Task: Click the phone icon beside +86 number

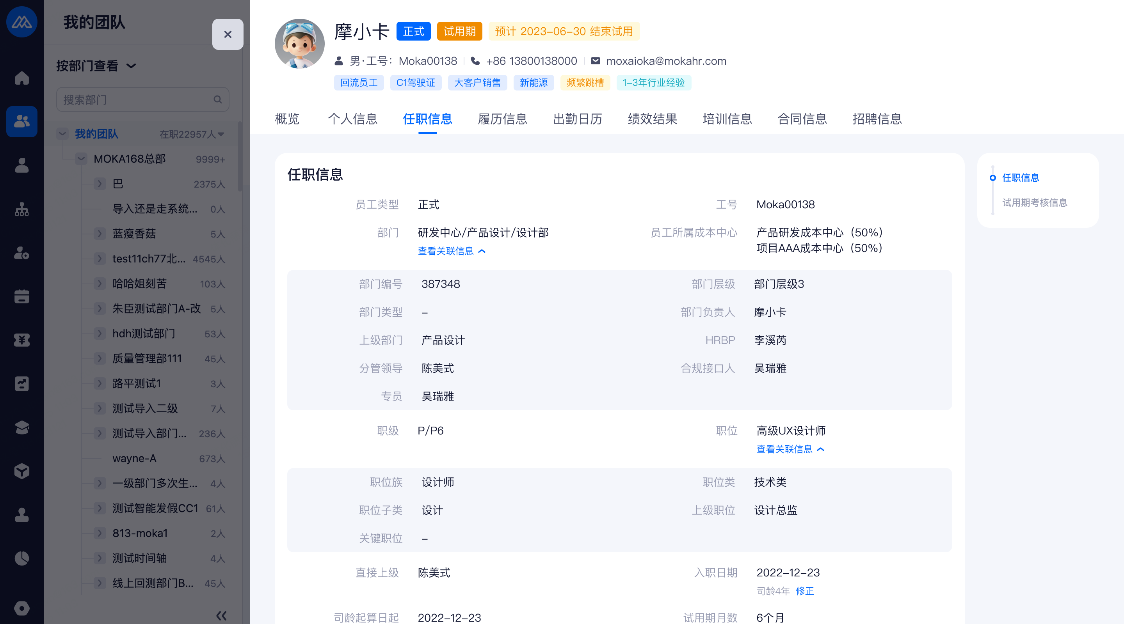Action: click(x=476, y=61)
